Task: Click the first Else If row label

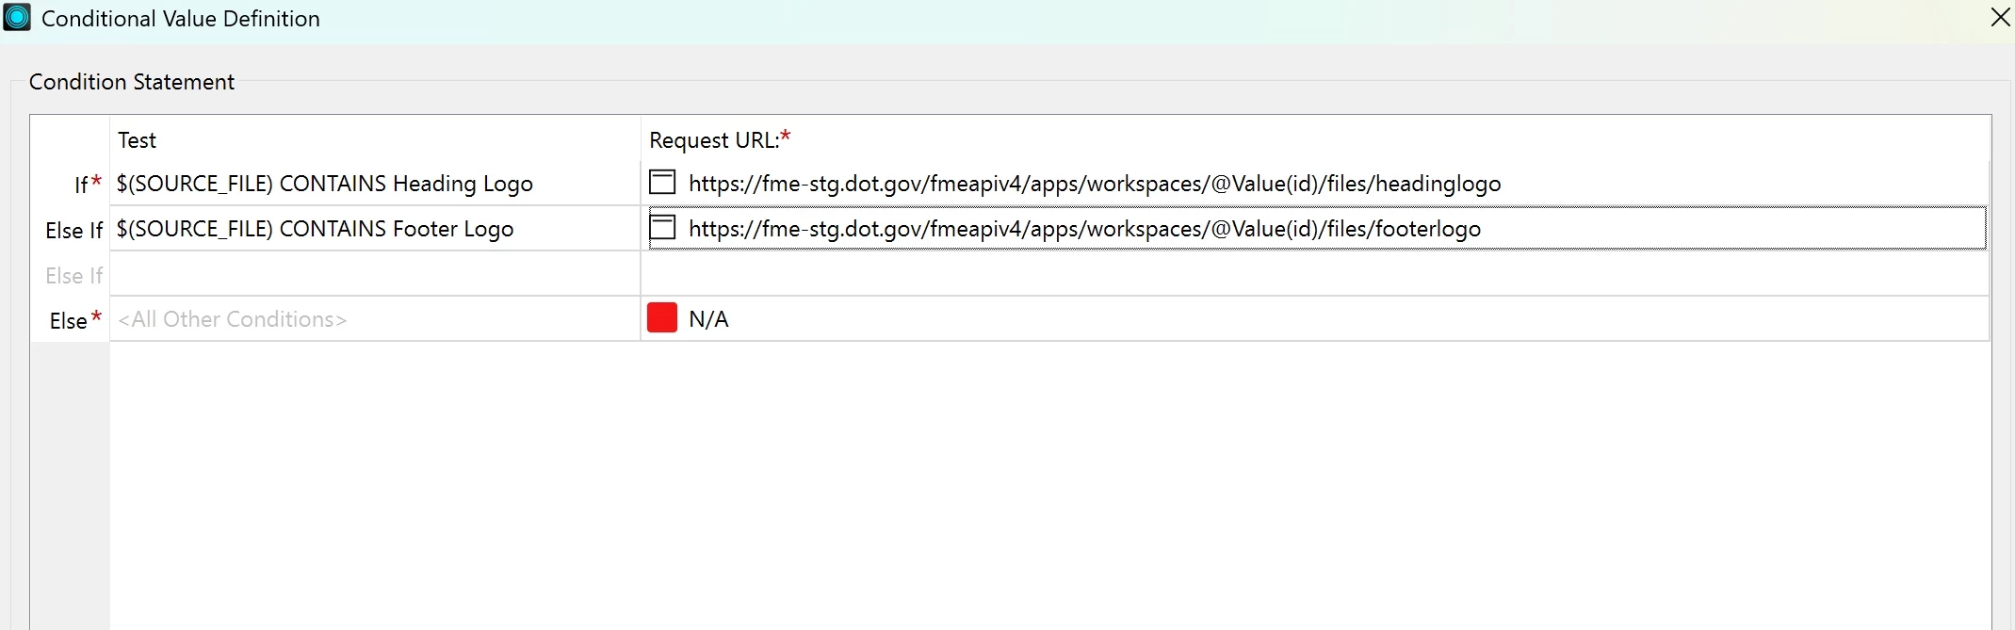Action: click(73, 231)
